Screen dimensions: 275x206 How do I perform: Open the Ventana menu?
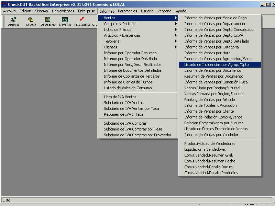pos(164,11)
